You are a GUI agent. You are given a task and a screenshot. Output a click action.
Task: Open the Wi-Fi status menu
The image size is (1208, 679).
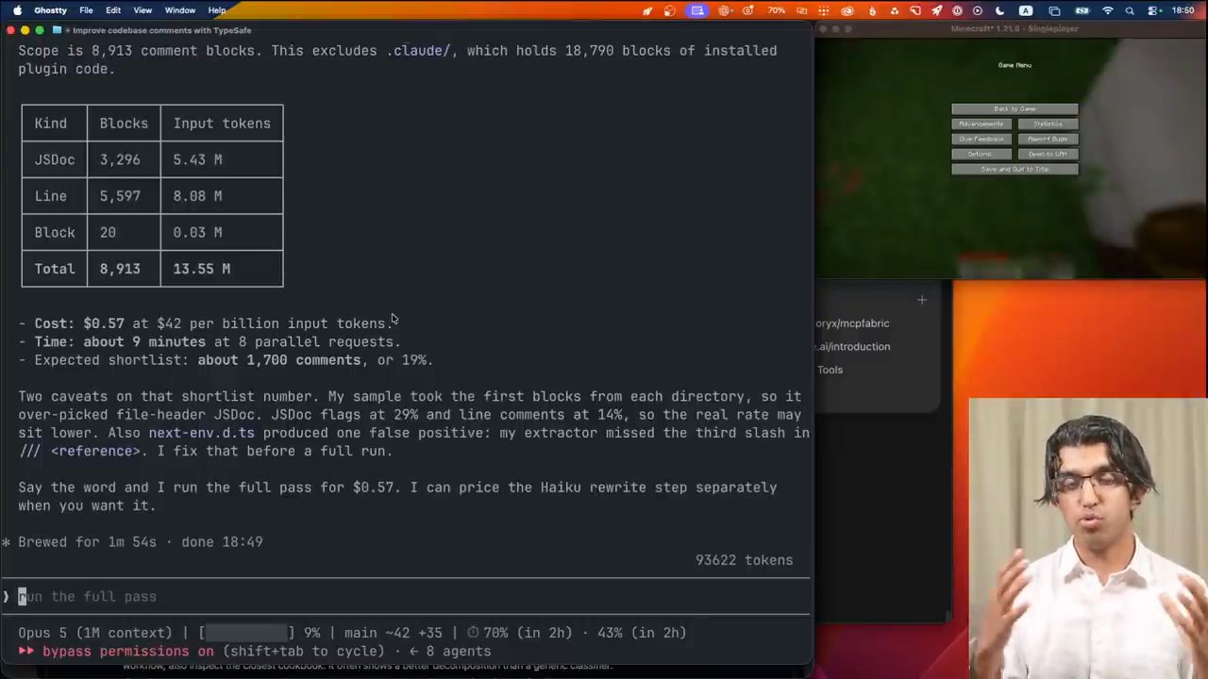[x=1108, y=10]
